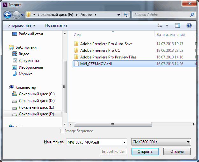Click the refresh button beside address bar
The width and height of the screenshot is (199, 162).
pos(126,15)
